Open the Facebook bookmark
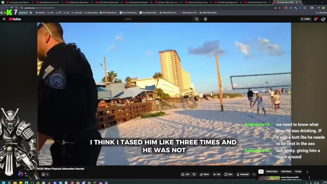Viewport: 327px width, 184px height. pos(41,13)
